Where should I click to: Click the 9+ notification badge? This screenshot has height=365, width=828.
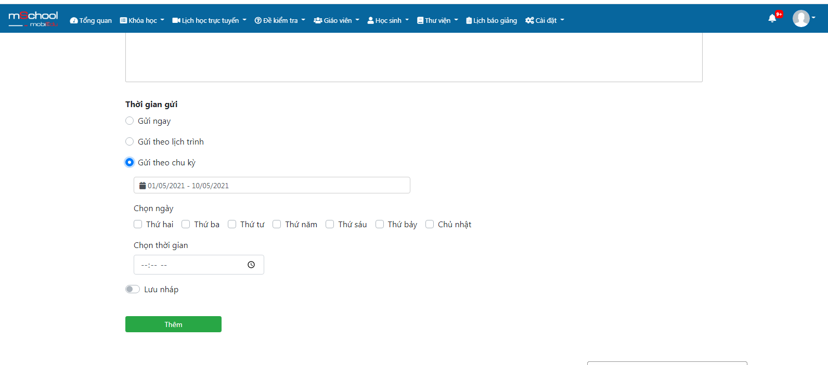(779, 14)
